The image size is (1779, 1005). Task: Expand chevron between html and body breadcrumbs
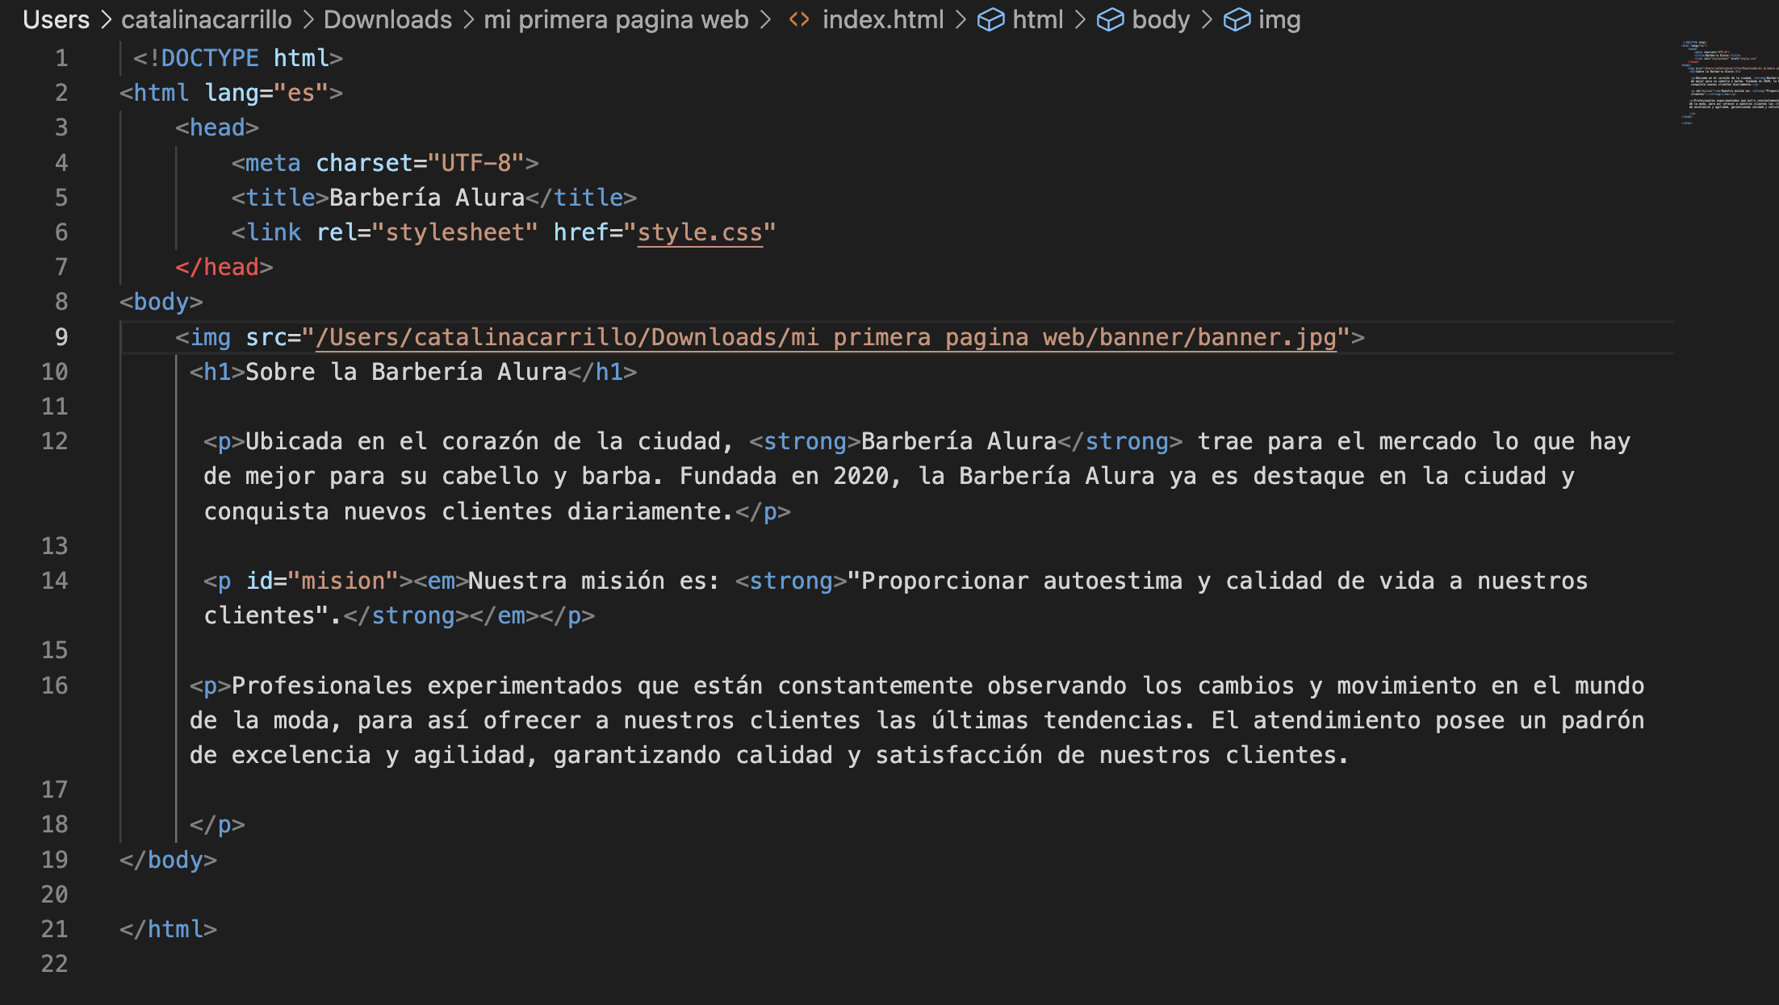click(x=1080, y=19)
